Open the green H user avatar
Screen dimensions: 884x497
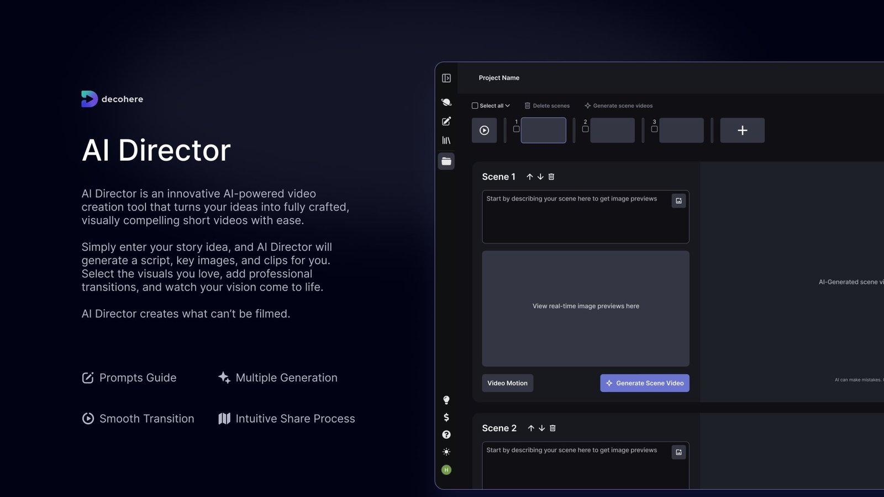point(446,470)
